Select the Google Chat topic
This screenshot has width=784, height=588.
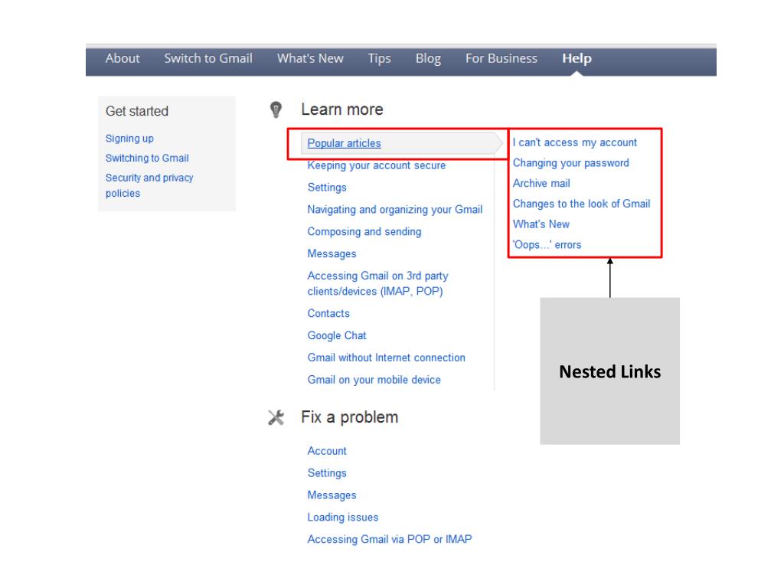(337, 335)
